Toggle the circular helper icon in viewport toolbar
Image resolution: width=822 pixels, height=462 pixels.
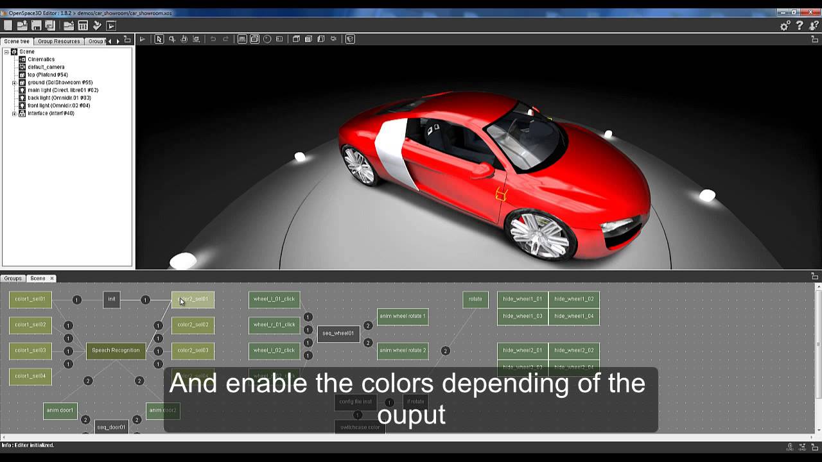click(x=267, y=39)
